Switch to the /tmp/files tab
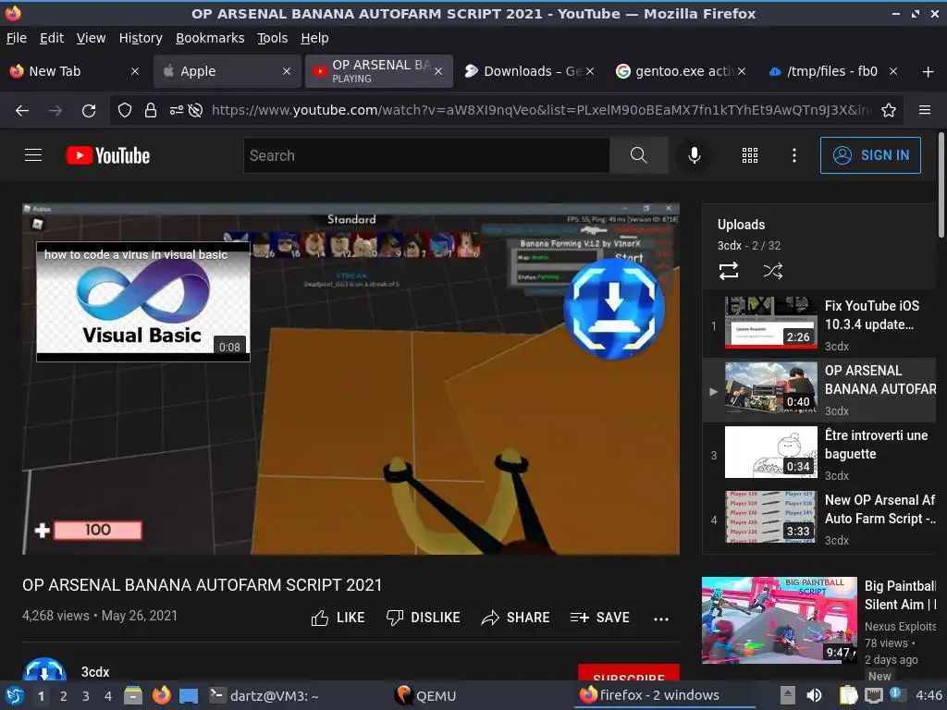The height and width of the screenshot is (710, 947). (x=832, y=71)
